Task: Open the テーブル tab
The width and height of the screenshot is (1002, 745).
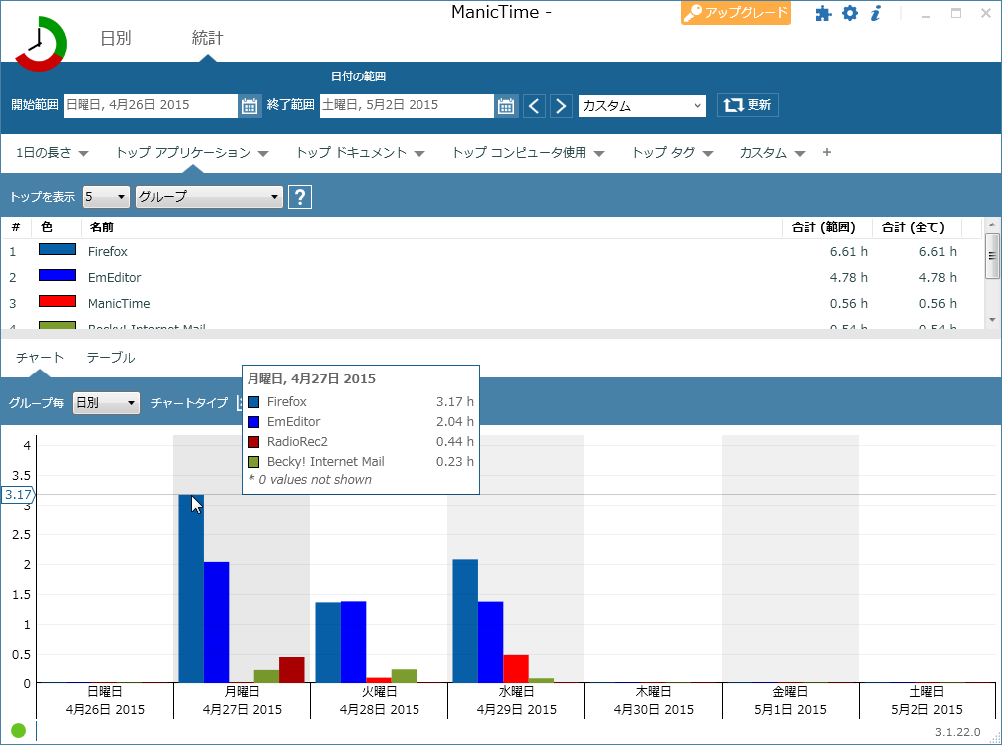Action: point(111,358)
